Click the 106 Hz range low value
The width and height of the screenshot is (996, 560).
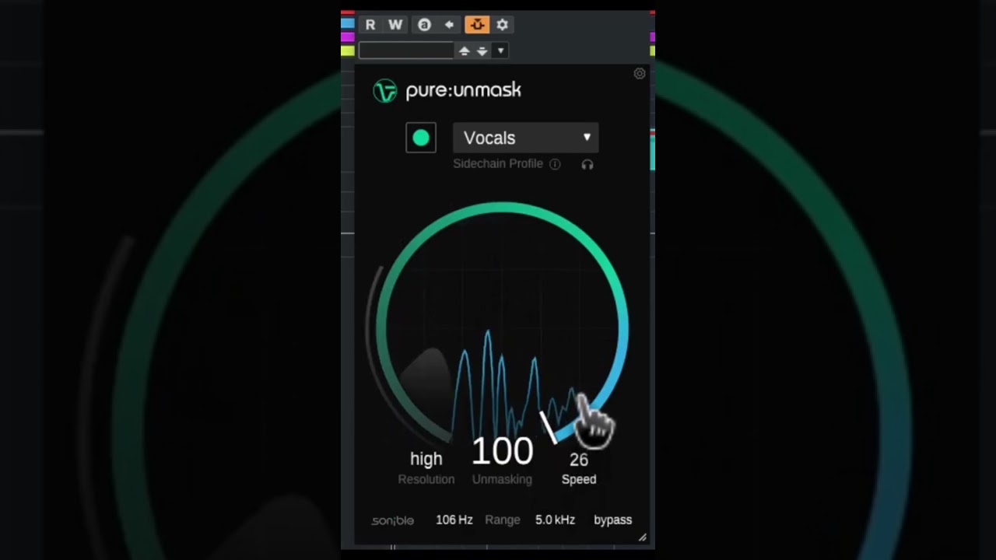[x=454, y=520]
